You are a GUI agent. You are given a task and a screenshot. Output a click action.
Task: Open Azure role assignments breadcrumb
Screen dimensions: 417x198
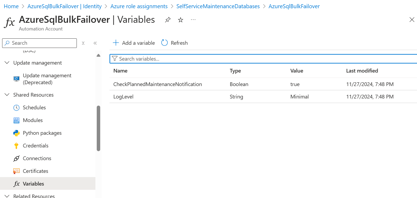(x=139, y=6)
